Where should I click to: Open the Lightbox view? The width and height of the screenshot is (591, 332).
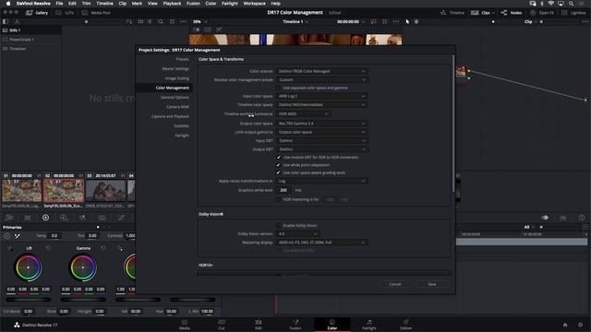[x=573, y=12]
